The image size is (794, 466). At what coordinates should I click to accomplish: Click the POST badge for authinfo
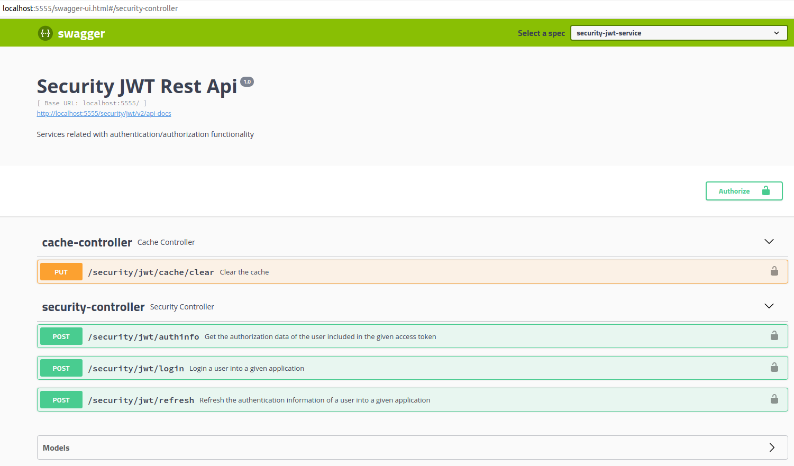61,336
